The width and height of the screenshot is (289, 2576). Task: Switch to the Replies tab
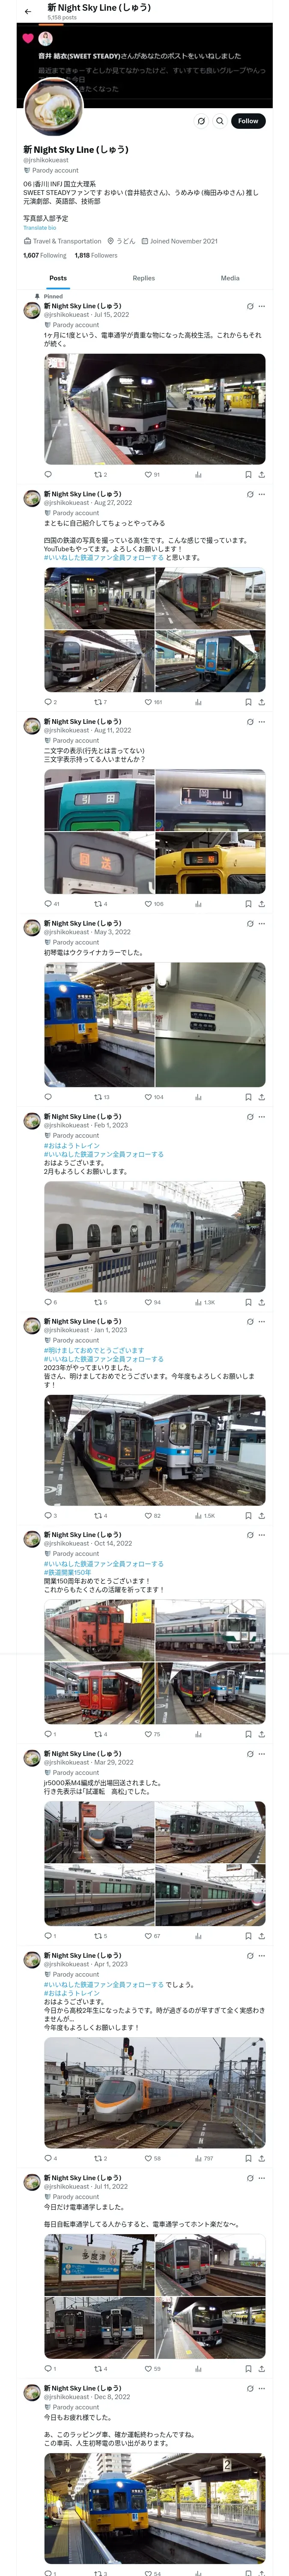(x=143, y=278)
